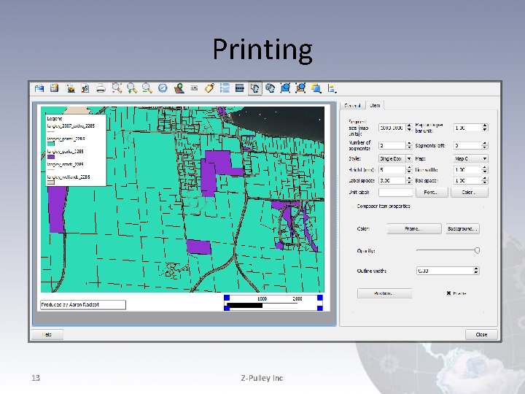Viewport: 525px width, 394px height.
Task: Click the Group items icon
Action: 285,88
